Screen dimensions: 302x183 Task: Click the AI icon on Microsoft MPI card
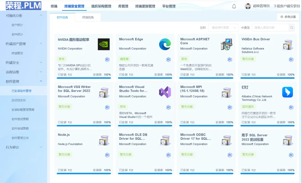pos(230,107)
